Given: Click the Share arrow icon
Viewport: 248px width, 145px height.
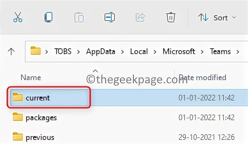Looking at the screenshot, I should click(140, 17).
